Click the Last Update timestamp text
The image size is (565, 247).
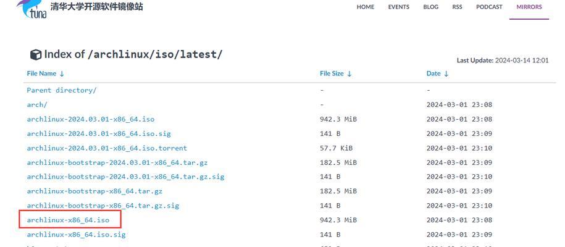coord(503,61)
